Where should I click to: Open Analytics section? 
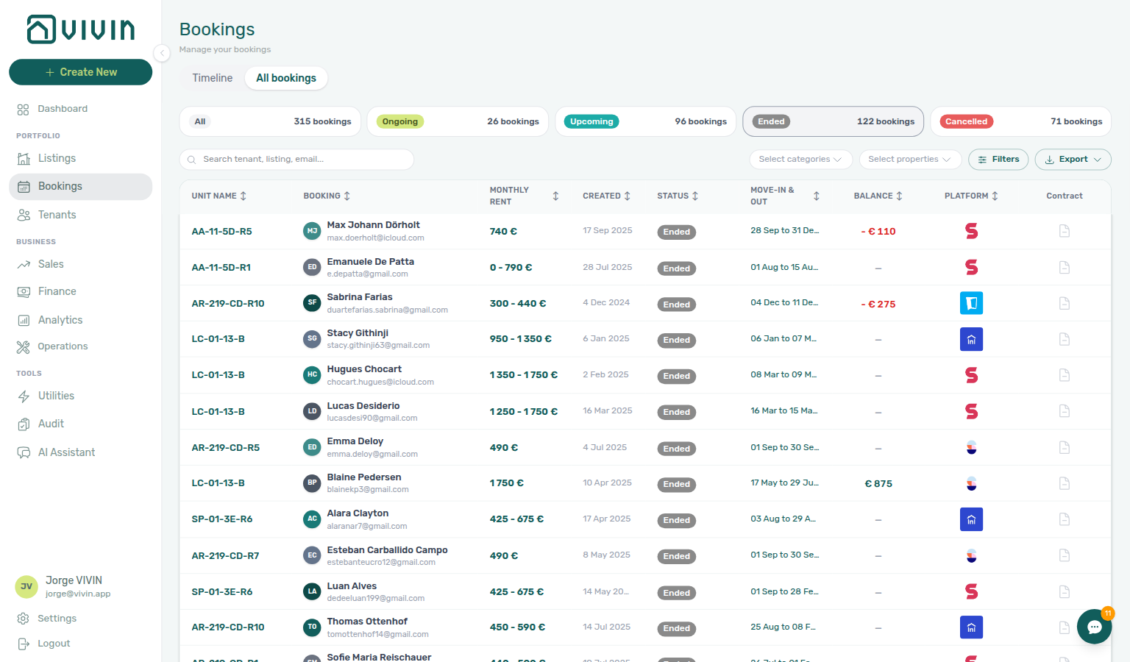click(x=81, y=320)
